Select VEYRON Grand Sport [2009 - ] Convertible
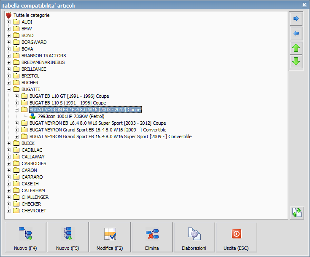Image resolution: width=310 pixels, height=257 pixels. pos(98,130)
